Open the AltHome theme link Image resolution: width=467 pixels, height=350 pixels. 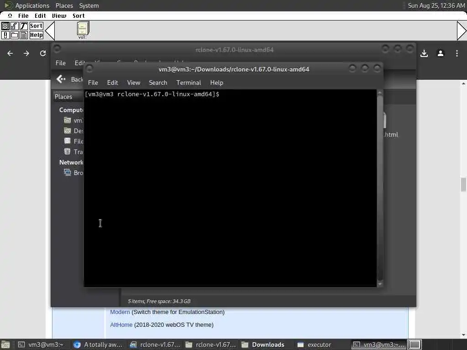tap(121, 324)
